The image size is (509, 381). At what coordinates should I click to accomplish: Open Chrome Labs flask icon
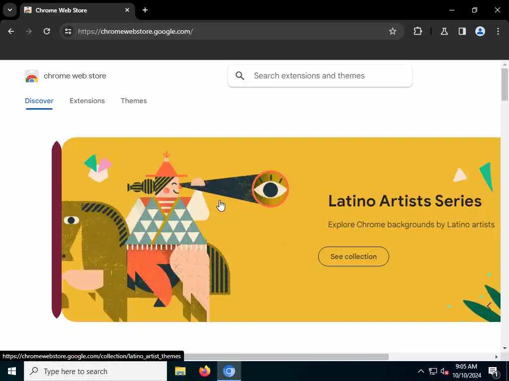coord(444,31)
